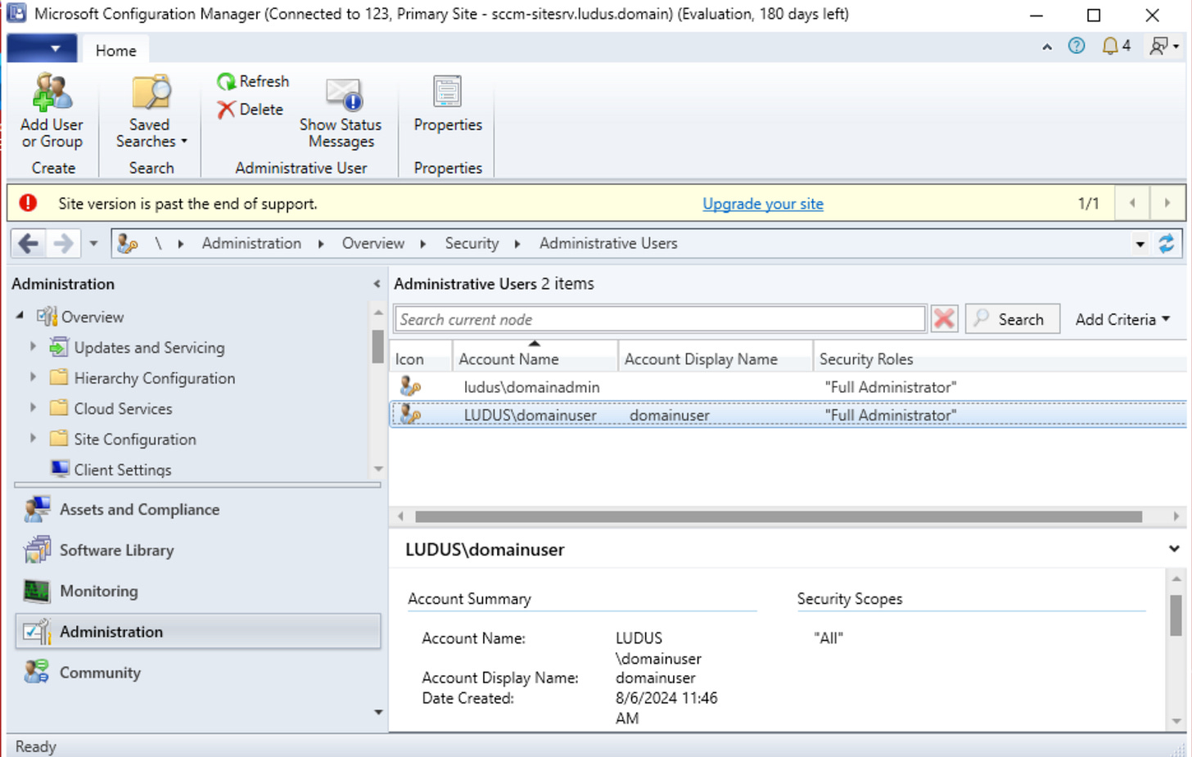Click the breadcrumb root user-key icon
1192x757 pixels.
(127, 243)
